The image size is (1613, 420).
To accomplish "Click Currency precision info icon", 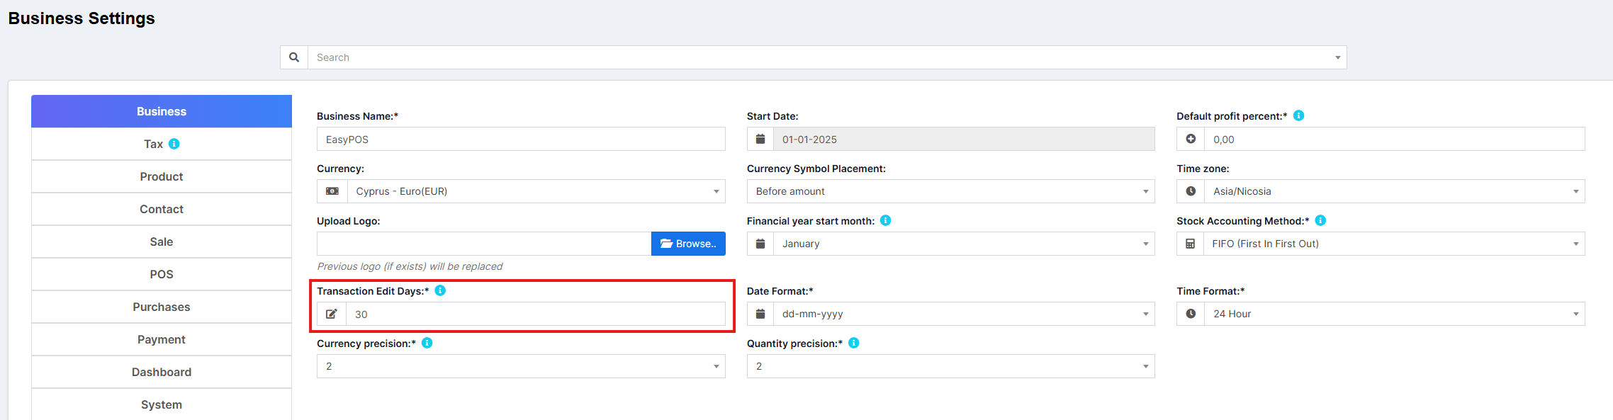I will 427,343.
